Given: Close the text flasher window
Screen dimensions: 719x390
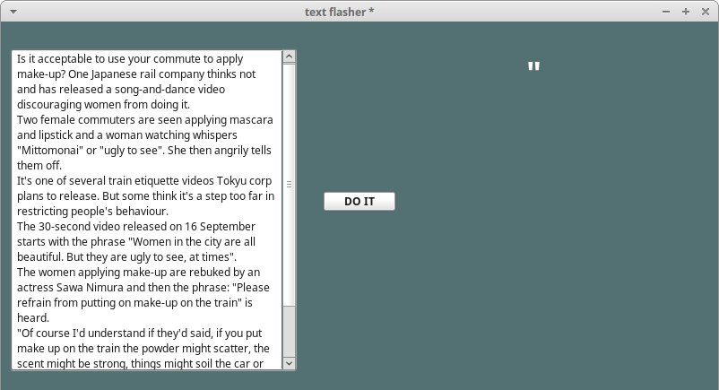Looking at the screenshot, I should click(x=706, y=12).
